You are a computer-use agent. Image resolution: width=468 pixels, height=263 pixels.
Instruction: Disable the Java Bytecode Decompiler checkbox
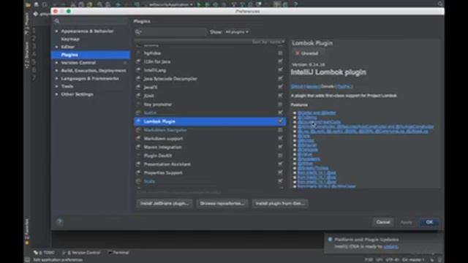coord(280,78)
